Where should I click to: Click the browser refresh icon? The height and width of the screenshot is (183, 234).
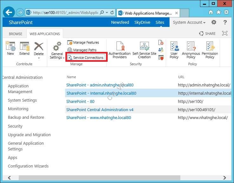click(112, 12)
